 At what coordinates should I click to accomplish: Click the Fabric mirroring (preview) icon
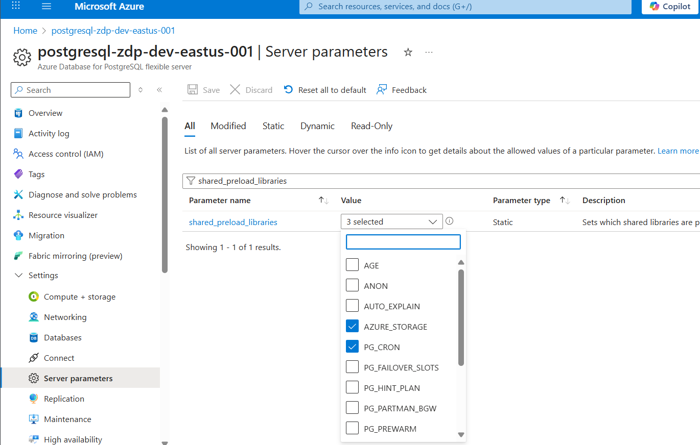pos(18,256)
